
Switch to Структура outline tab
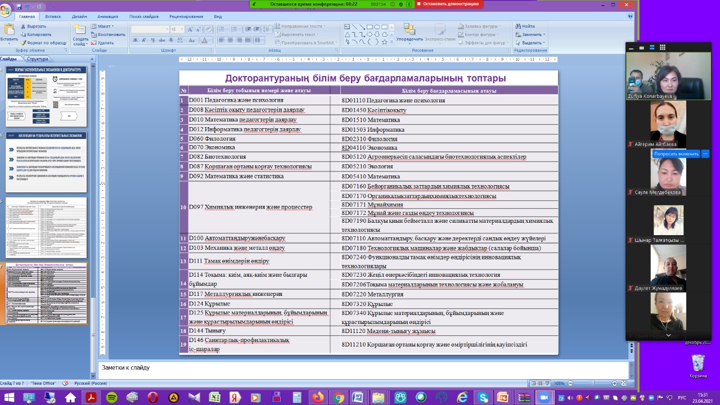click(x=38, y=58)
